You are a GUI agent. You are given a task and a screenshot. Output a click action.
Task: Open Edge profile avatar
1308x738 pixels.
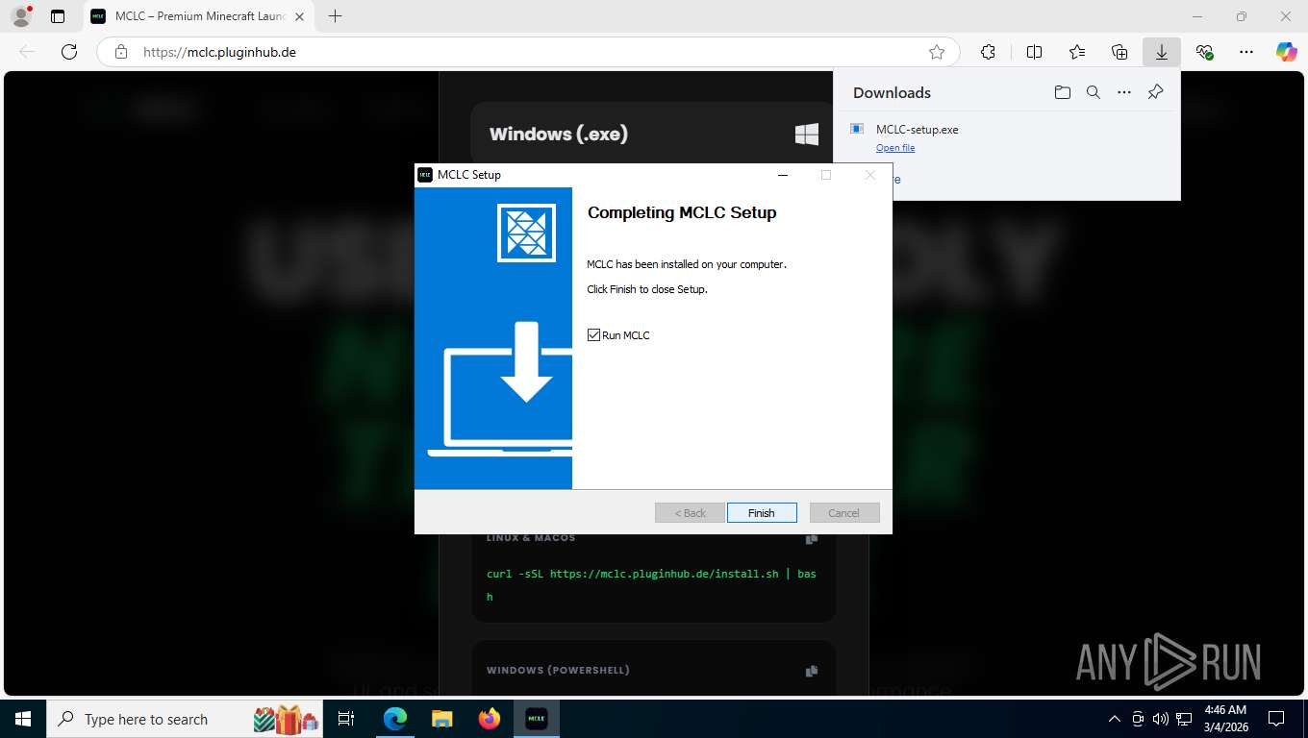pos(21,16)
